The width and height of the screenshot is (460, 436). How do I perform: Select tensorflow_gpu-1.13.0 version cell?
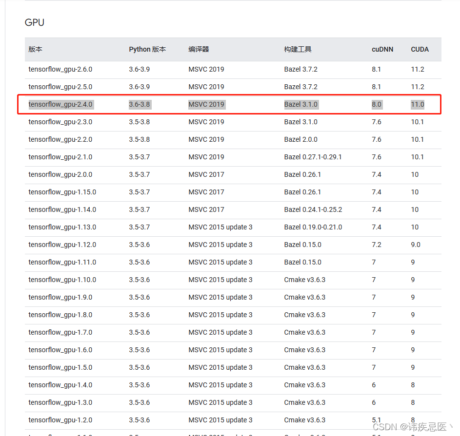pos(62,227)
